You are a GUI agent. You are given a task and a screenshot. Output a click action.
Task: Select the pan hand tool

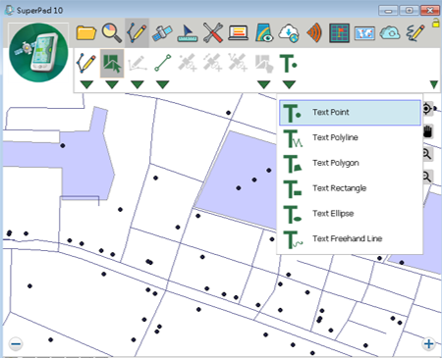[428, 131]
